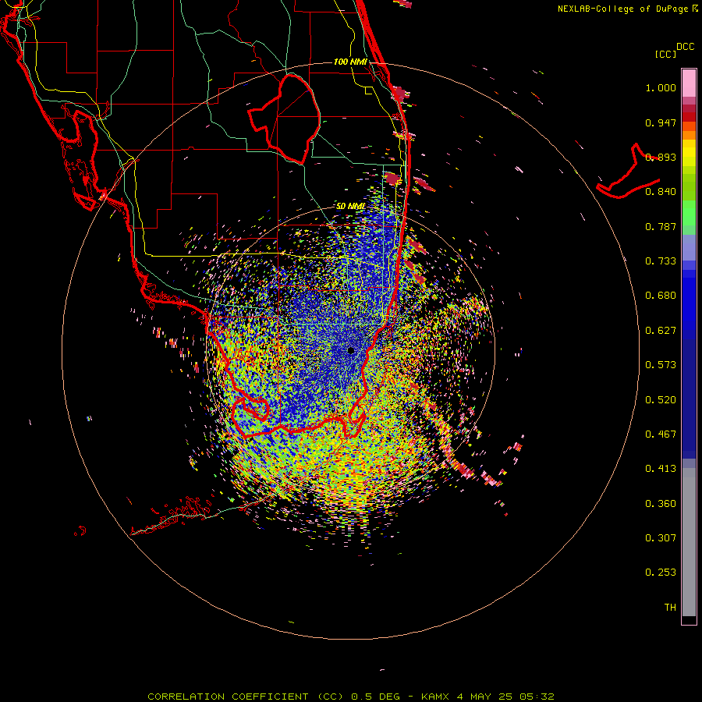702x702 pixels.
Task: Select the 0.573 scale value
Action: [x=661, y=365]
